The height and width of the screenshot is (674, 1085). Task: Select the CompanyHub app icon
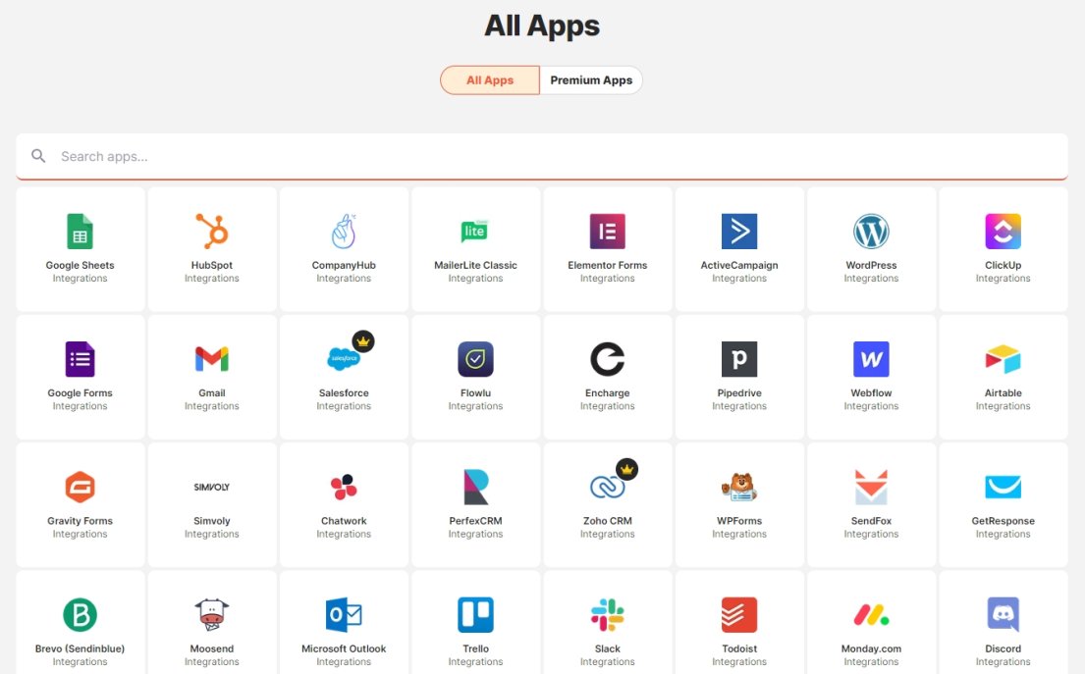click(344, 231)
